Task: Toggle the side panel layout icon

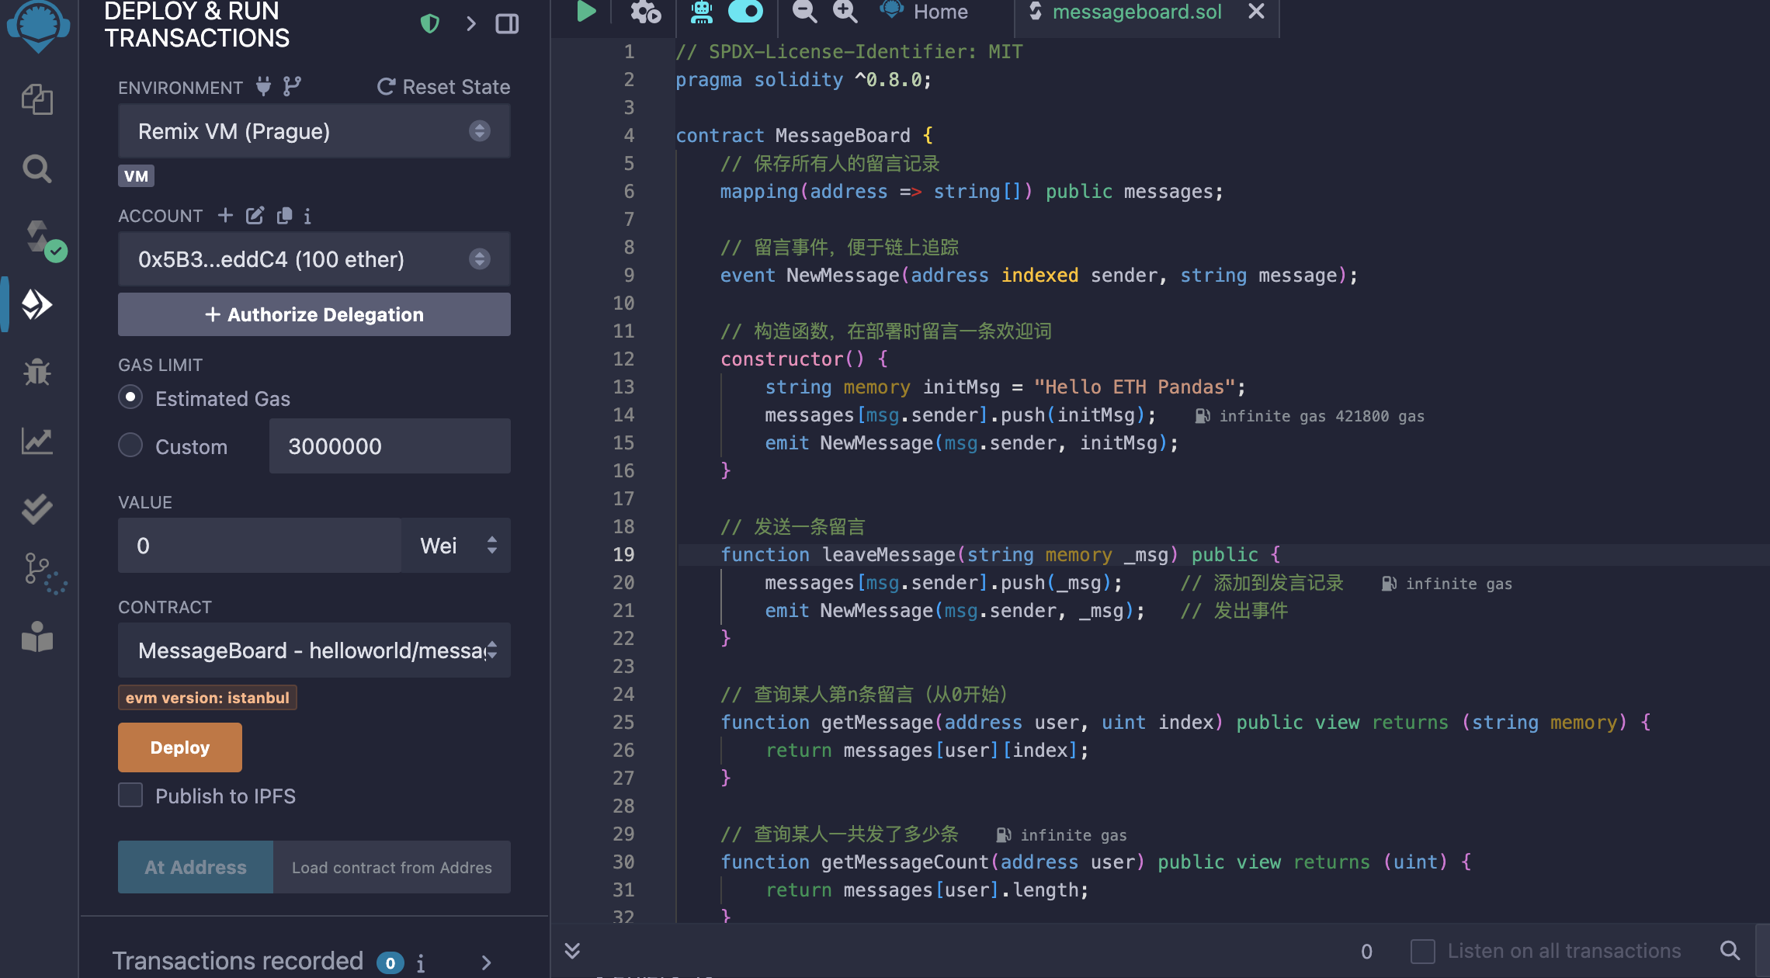Action: 507,24
